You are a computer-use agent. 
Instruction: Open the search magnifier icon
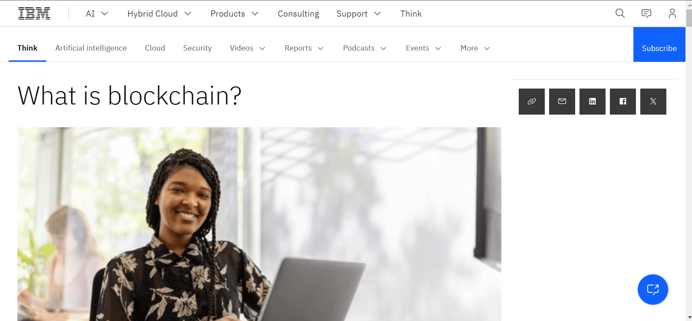click(x=620, y=13)
